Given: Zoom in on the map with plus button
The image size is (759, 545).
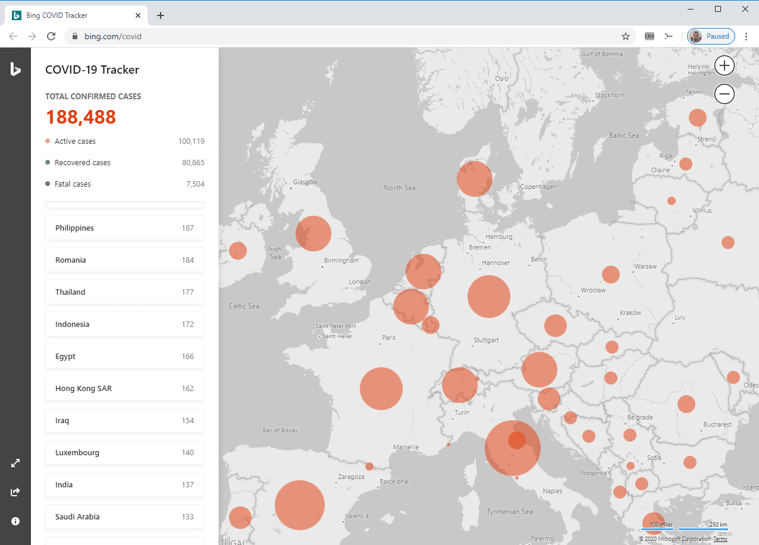Looking at the screenshot, I should tap(724, 65).
